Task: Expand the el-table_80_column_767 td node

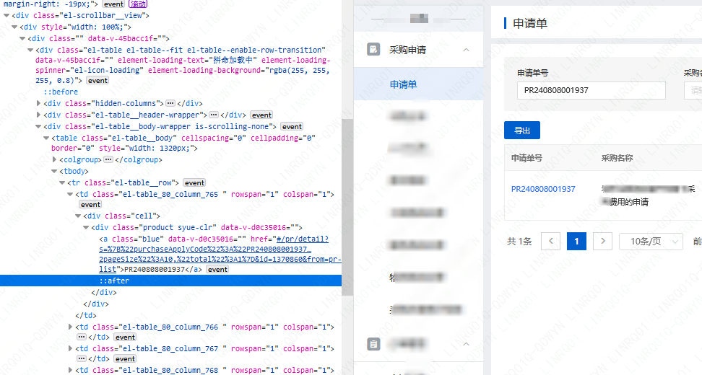Action: point(70,348)
